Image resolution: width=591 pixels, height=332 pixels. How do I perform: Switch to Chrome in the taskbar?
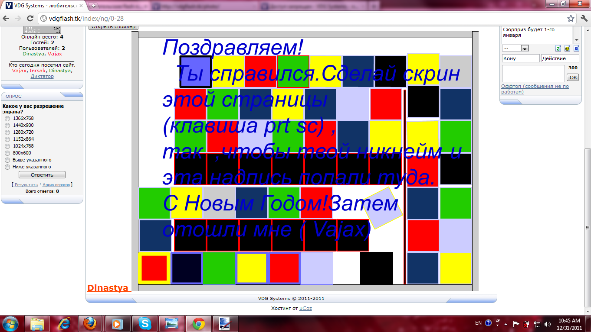click(199, 323)
